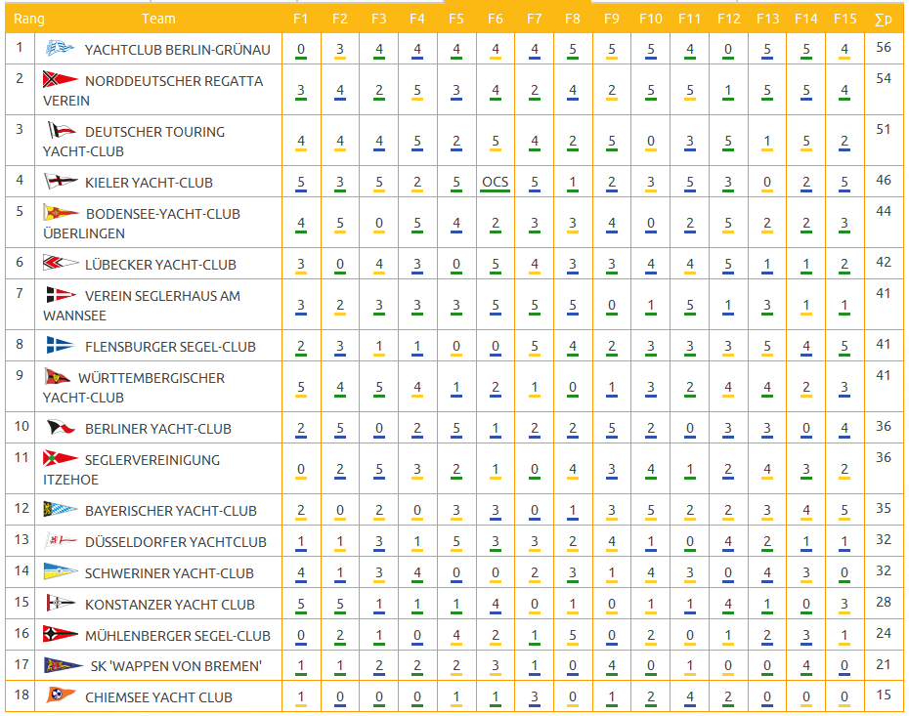Click the Deutscher Touring Yacht-Club flag icon

(x=62, y=130)
